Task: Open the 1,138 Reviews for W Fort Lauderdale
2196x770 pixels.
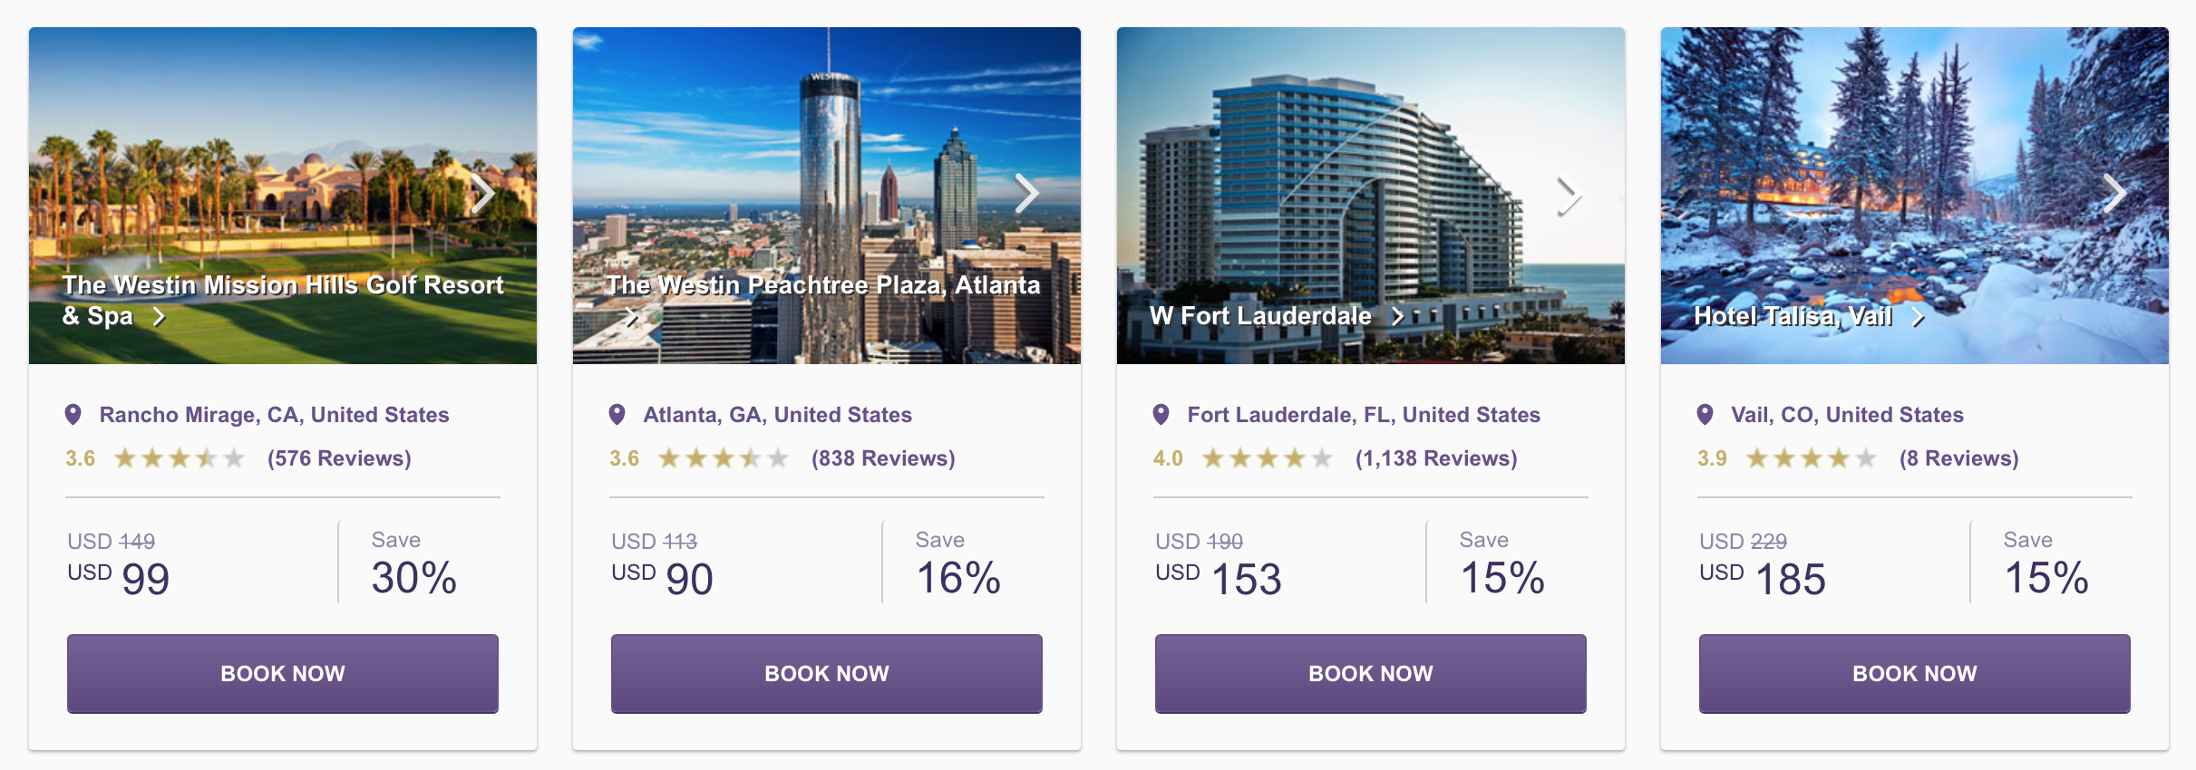Action: (x=1436, y=458)
